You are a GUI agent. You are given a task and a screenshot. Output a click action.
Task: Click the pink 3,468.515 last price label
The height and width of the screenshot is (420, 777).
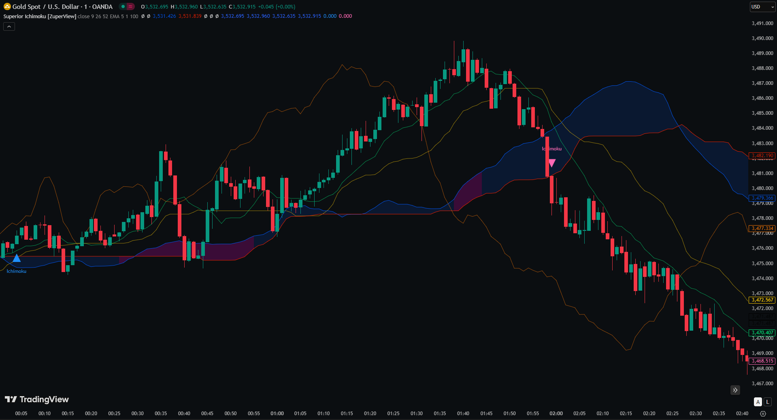[762, 361]
